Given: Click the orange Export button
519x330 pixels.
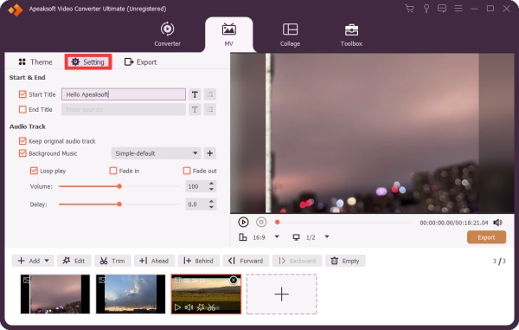Looking at the screenshot, I should pyautogui.click(x=486, y=237).
